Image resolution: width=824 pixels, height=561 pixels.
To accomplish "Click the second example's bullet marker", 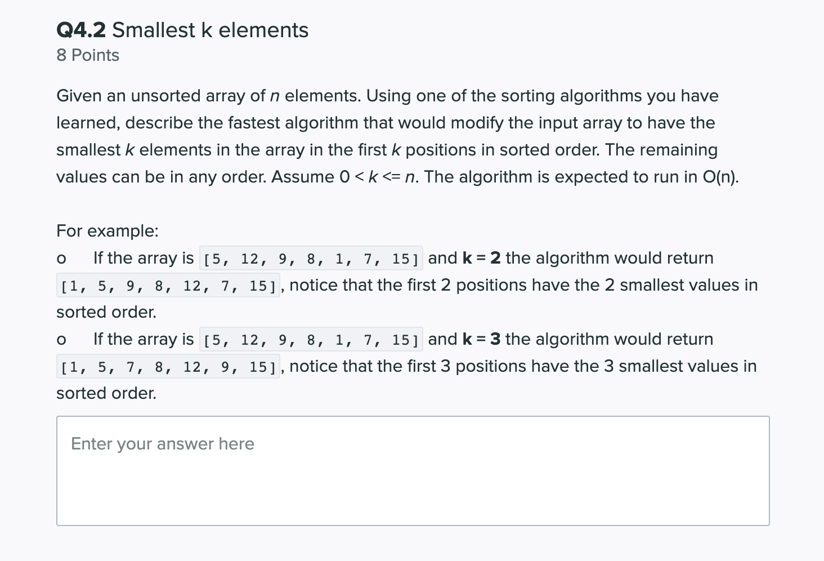I will [x=62, y=340].
